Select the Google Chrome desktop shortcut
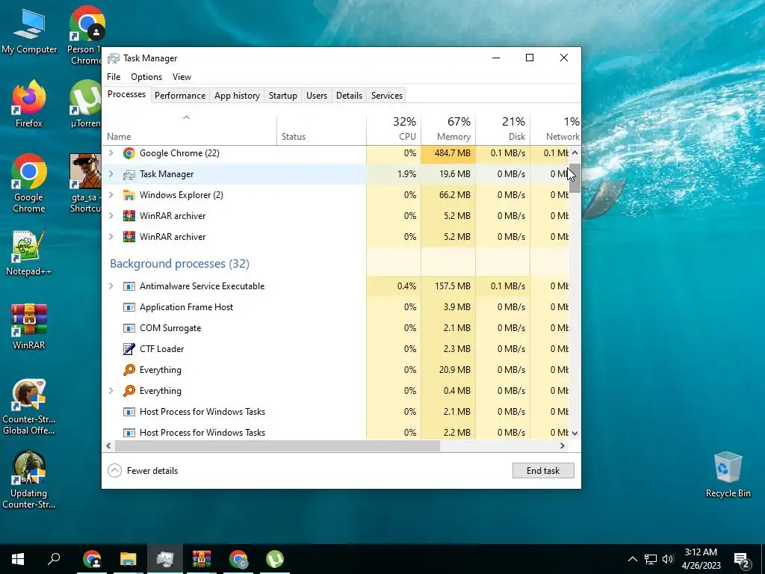765x574 pixels. (29, 184)
